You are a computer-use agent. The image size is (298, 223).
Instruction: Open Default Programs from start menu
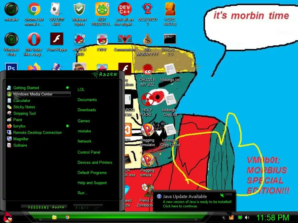tap(92, 173)
